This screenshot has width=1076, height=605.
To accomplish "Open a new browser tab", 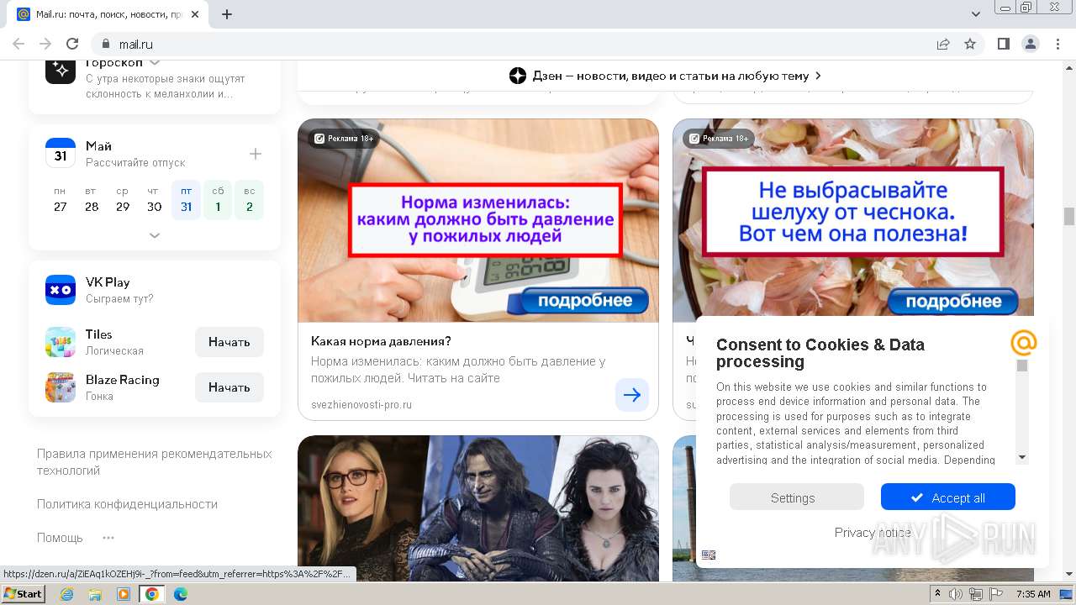I will pos(227,14).
